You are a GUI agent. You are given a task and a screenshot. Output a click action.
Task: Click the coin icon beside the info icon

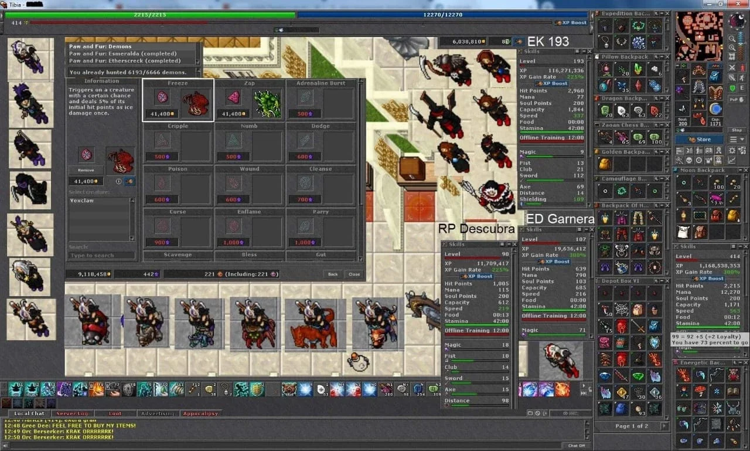click(129, 181)
